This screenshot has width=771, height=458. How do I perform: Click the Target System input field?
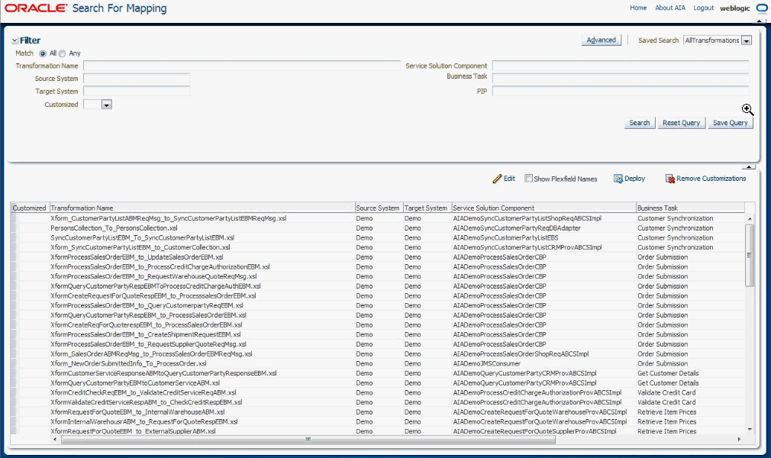[137, 92]
